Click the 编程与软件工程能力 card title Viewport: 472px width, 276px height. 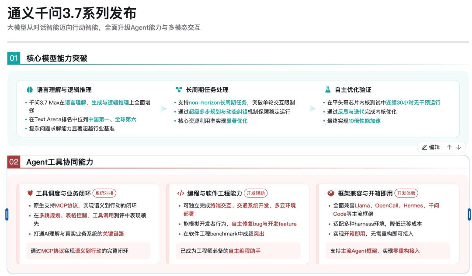point(215,194)
